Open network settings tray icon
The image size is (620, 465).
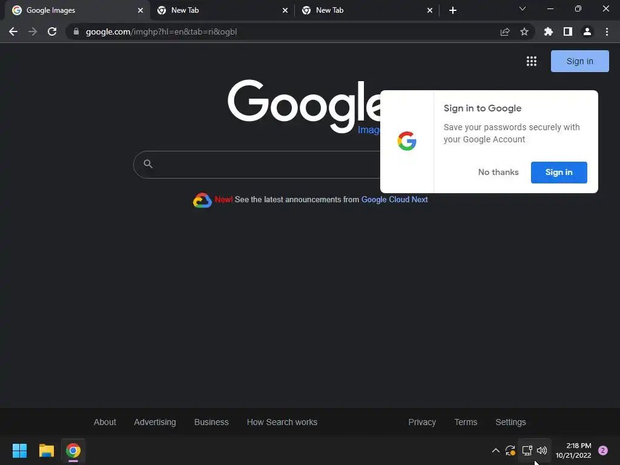[527, 450]
